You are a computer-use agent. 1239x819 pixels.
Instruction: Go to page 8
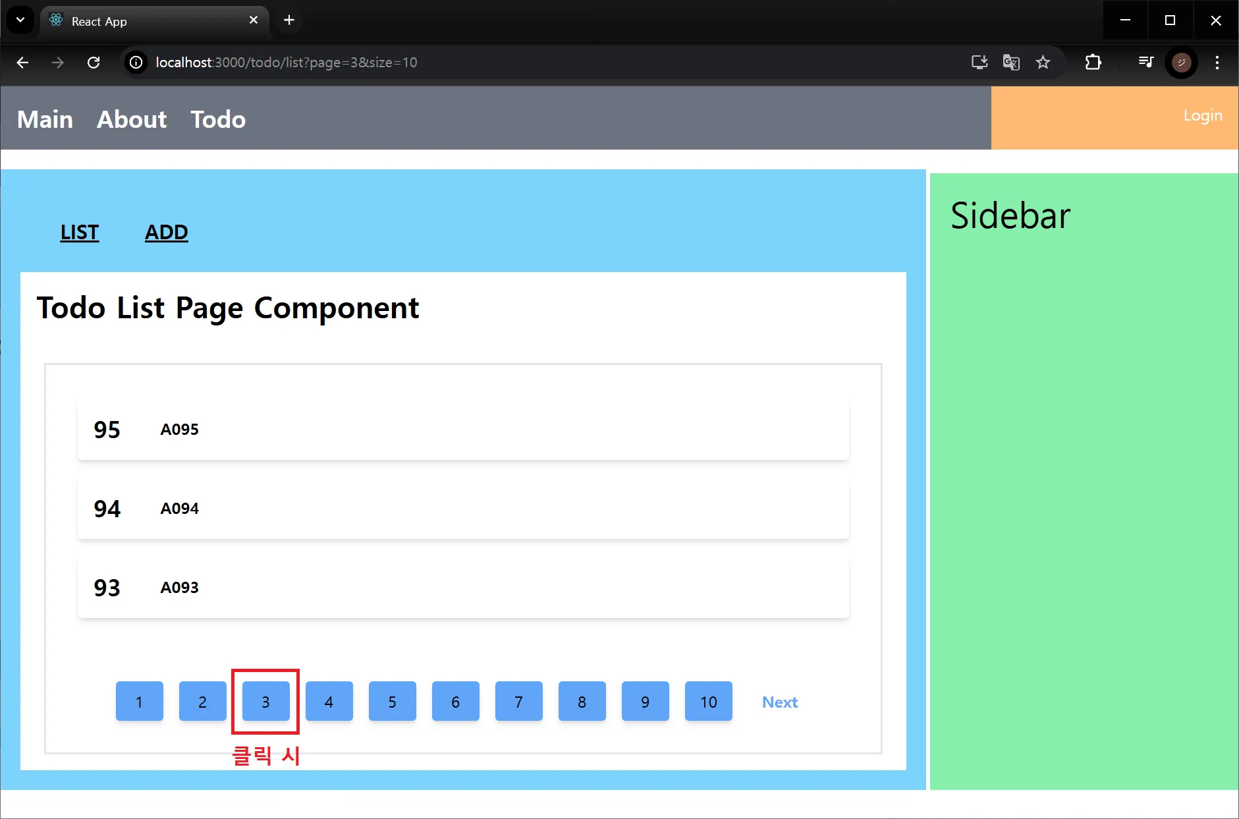pyautogui.click(x=582, y=702)
